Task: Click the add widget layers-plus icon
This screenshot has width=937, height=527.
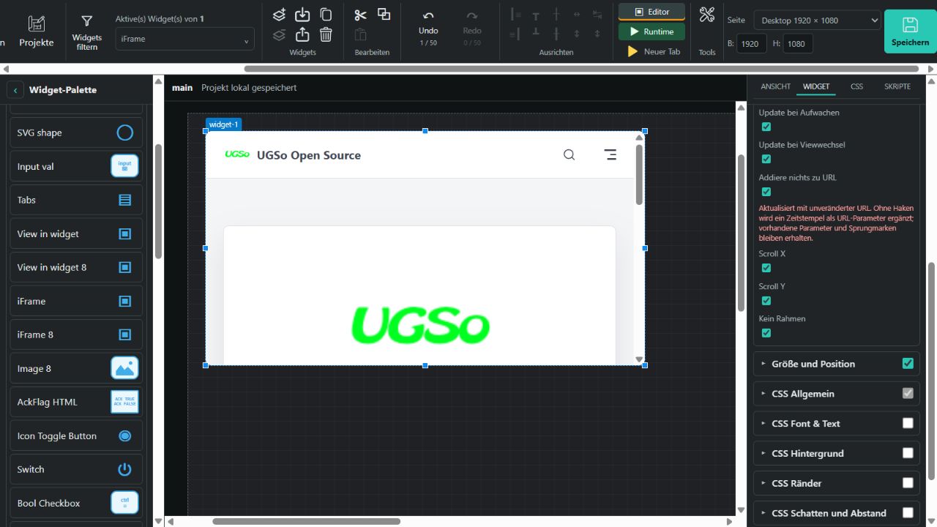Action: (x=279, y=15)
